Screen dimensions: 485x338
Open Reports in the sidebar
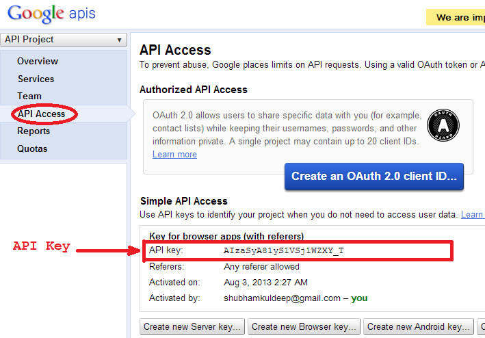point(34,131)
